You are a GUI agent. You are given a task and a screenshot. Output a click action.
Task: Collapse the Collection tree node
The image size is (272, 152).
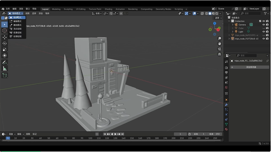pyautogui.click(x=229, y=21)
